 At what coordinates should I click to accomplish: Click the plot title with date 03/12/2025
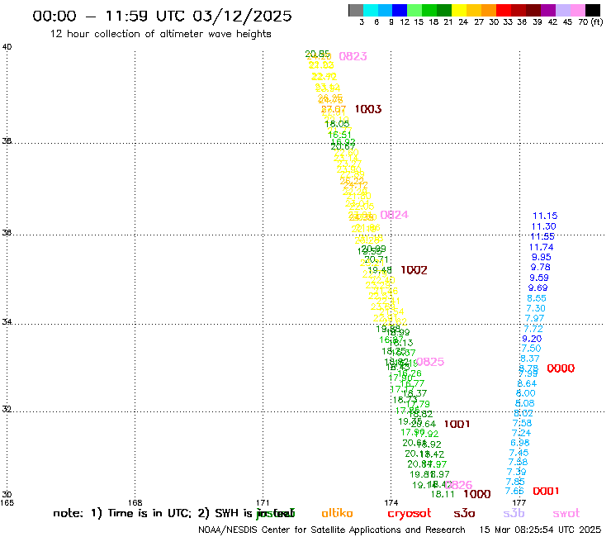(162, 16)
